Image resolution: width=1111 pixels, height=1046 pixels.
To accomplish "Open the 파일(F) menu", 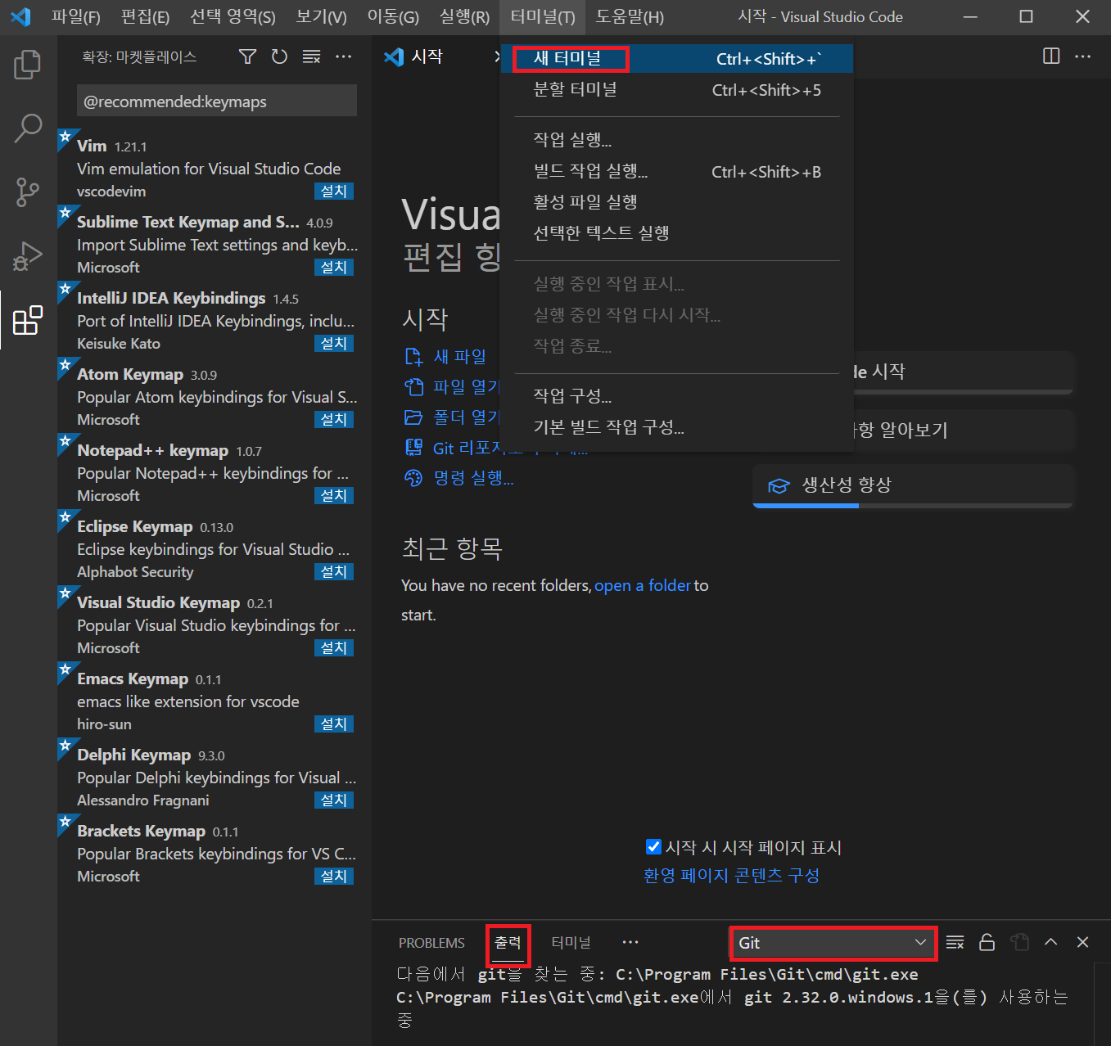I will [76, 16].
